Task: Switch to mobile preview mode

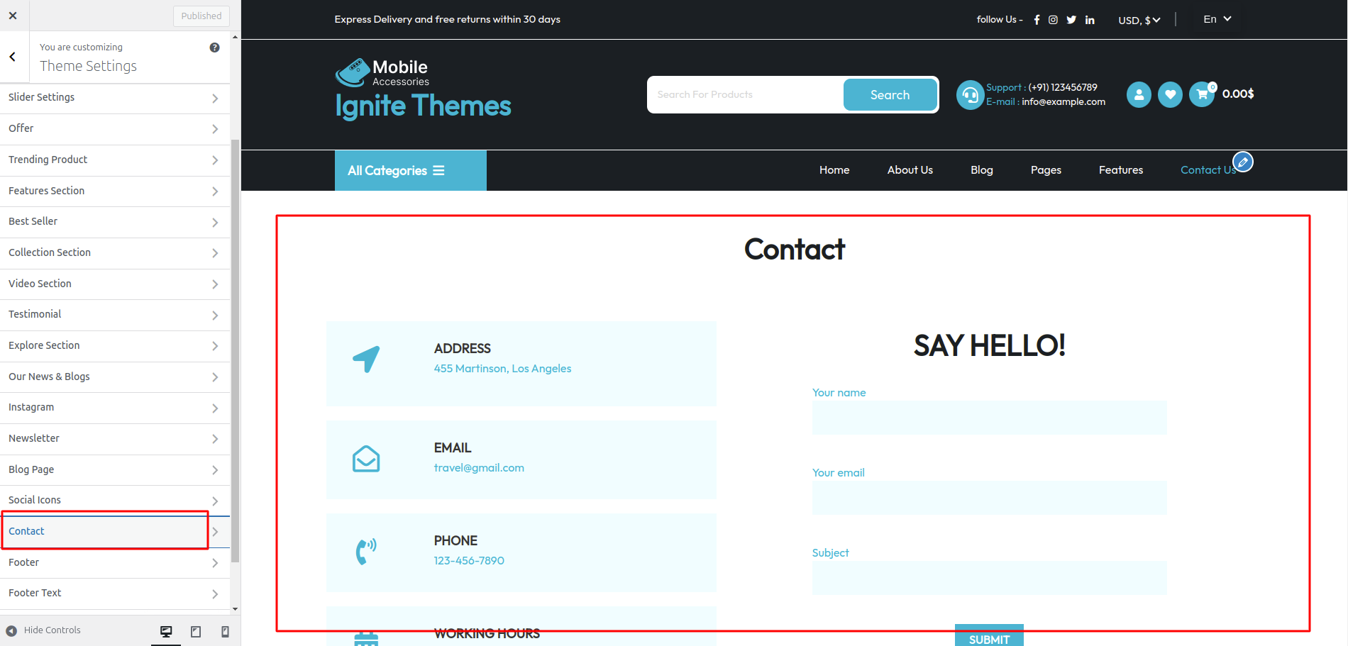Action: pos(225,631)
